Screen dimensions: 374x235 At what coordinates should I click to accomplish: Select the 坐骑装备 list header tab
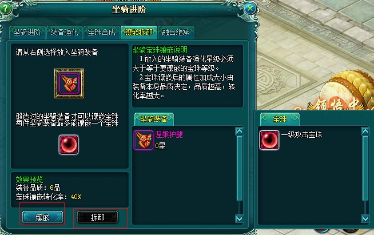tap(154, 119)
